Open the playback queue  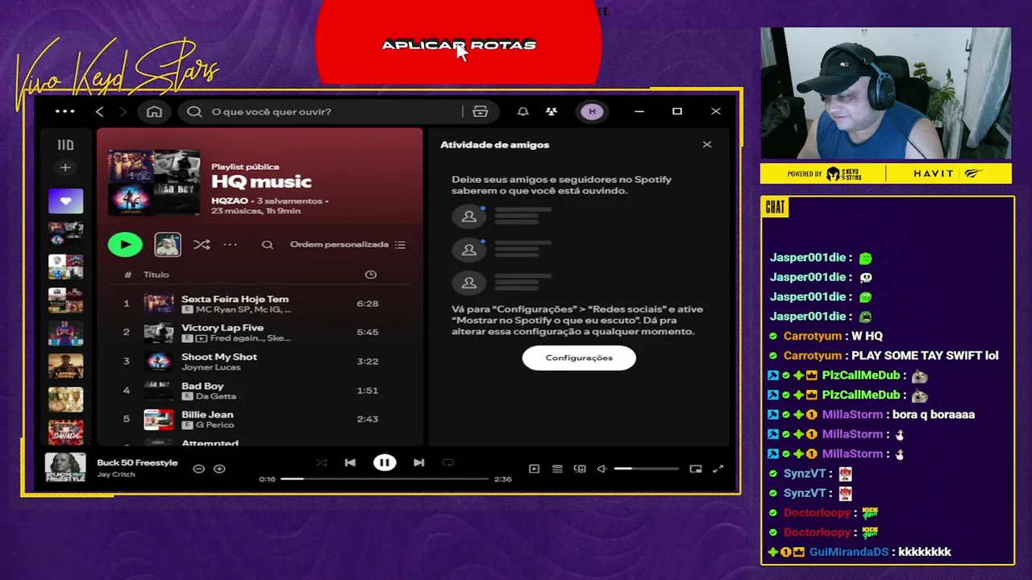pyautogui.click(x=557, y=469)
